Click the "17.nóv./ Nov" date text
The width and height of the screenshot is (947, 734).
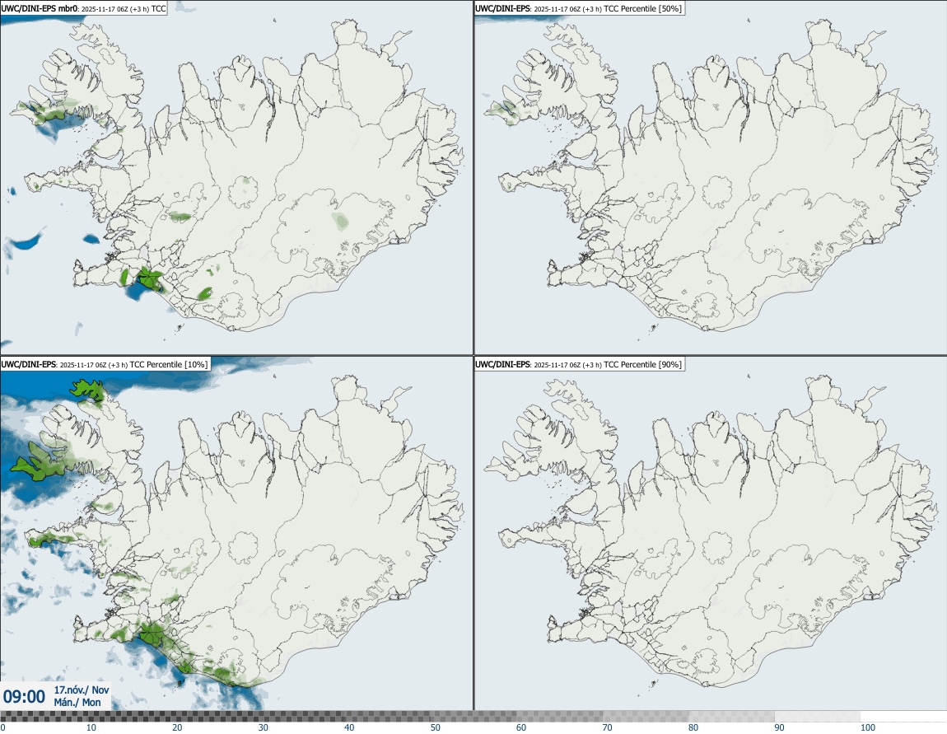[82, 690]
